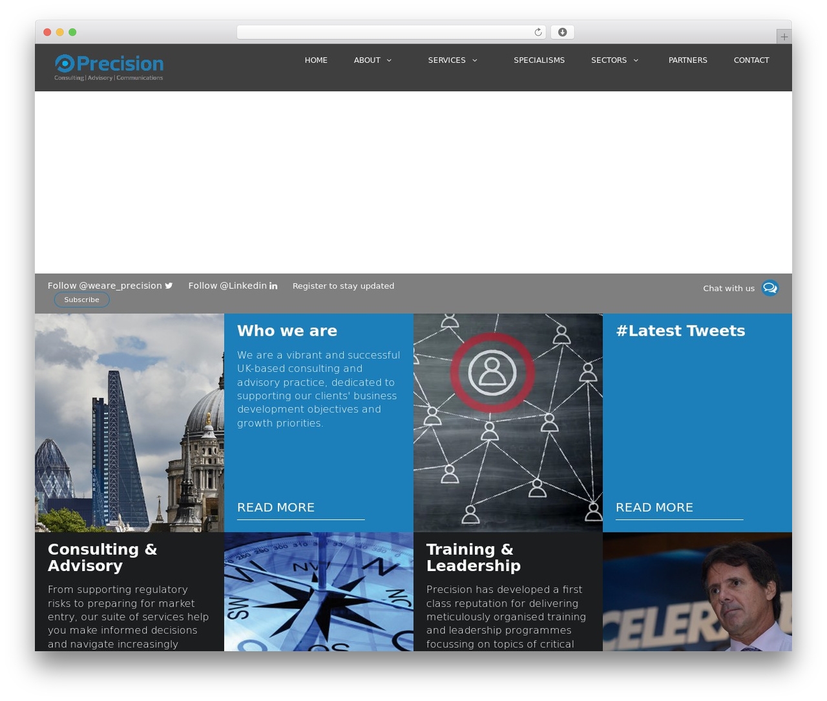The height and width of the screenshot is (701, 827).
Task: Click Register to stay updated text
Action: (x=343, y=286)
